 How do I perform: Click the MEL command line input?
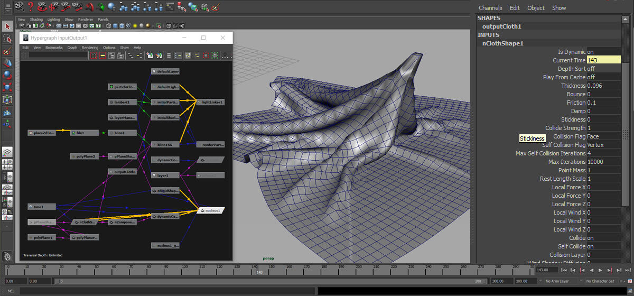pyautogui.click(x=167, y=291)
